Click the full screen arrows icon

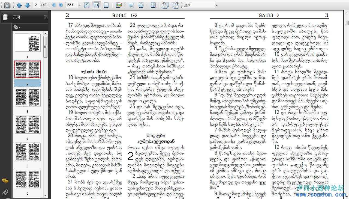pos(141,5)
